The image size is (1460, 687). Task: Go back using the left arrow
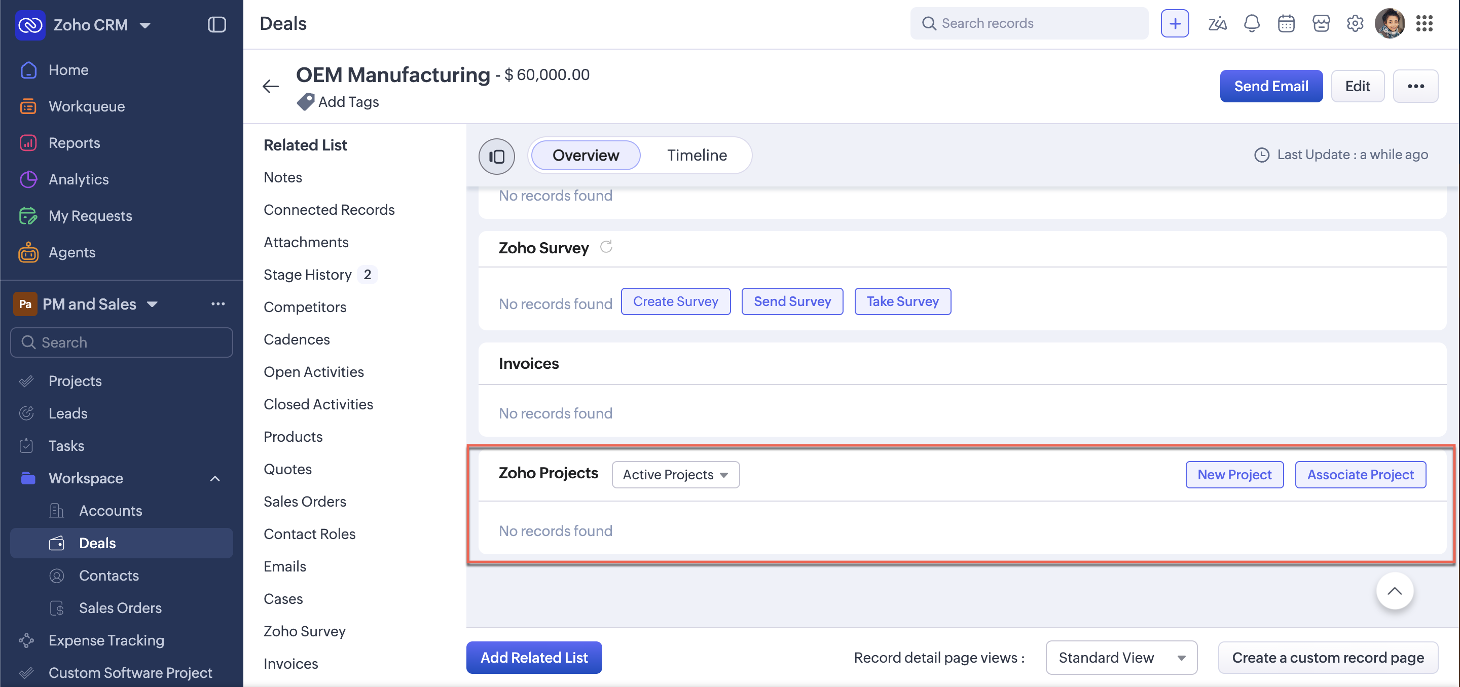(270, 87)
